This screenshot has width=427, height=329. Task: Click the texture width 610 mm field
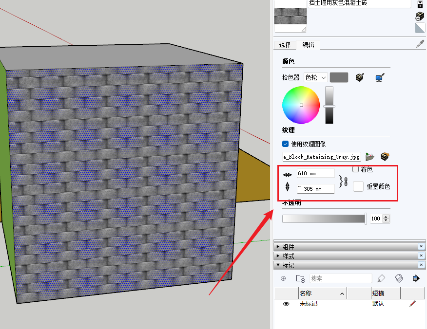315,173
